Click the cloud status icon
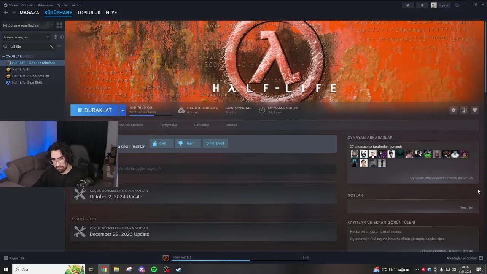The height and width of the screenshot is (274, 487). (181, 110)
